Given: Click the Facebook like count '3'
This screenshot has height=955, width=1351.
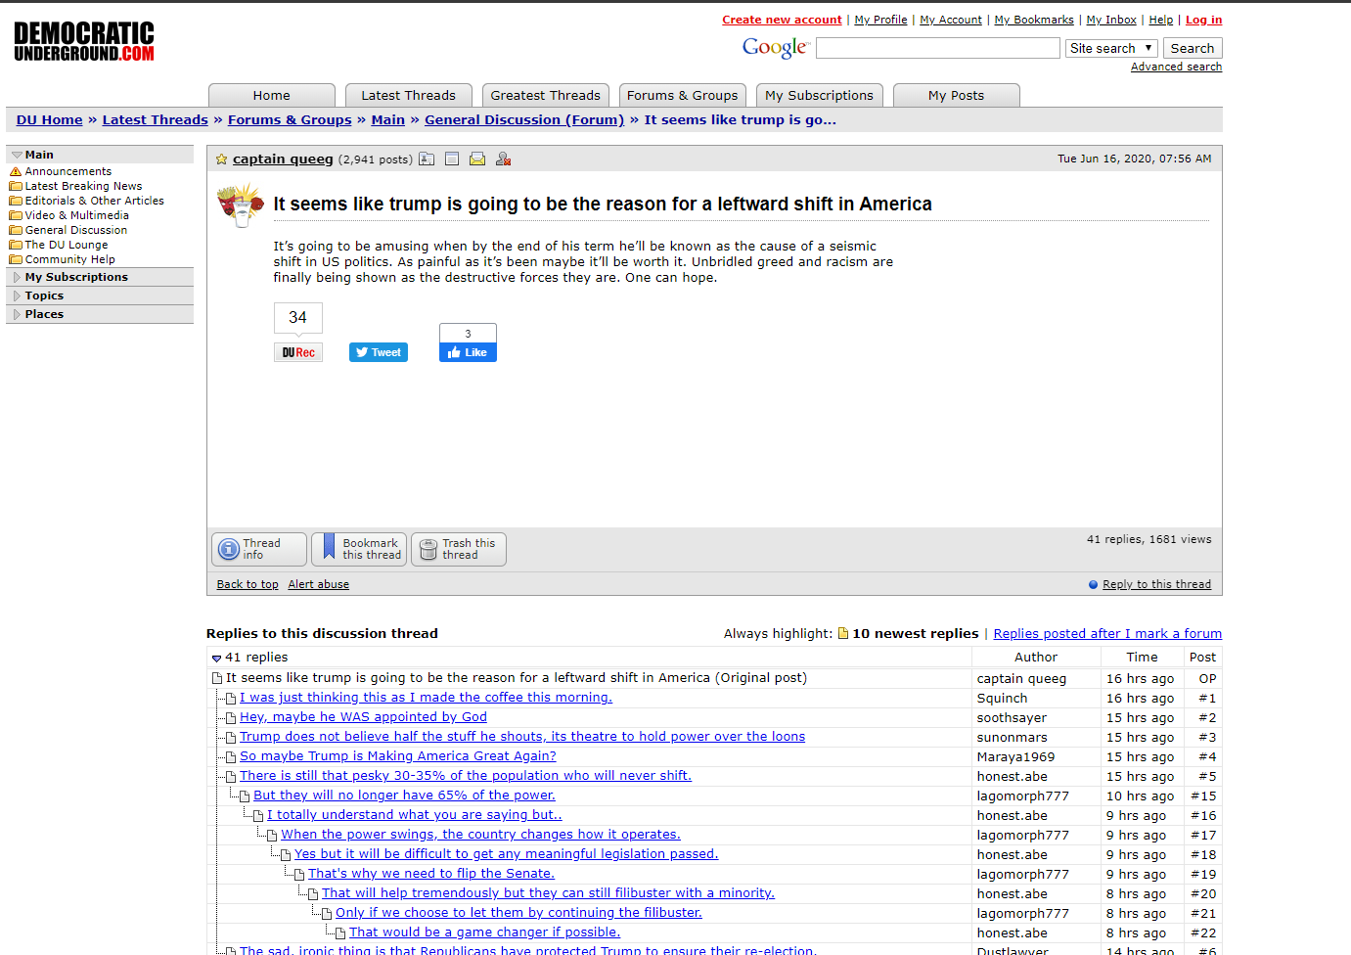Looking at the screenshot, I should [468, 334].
